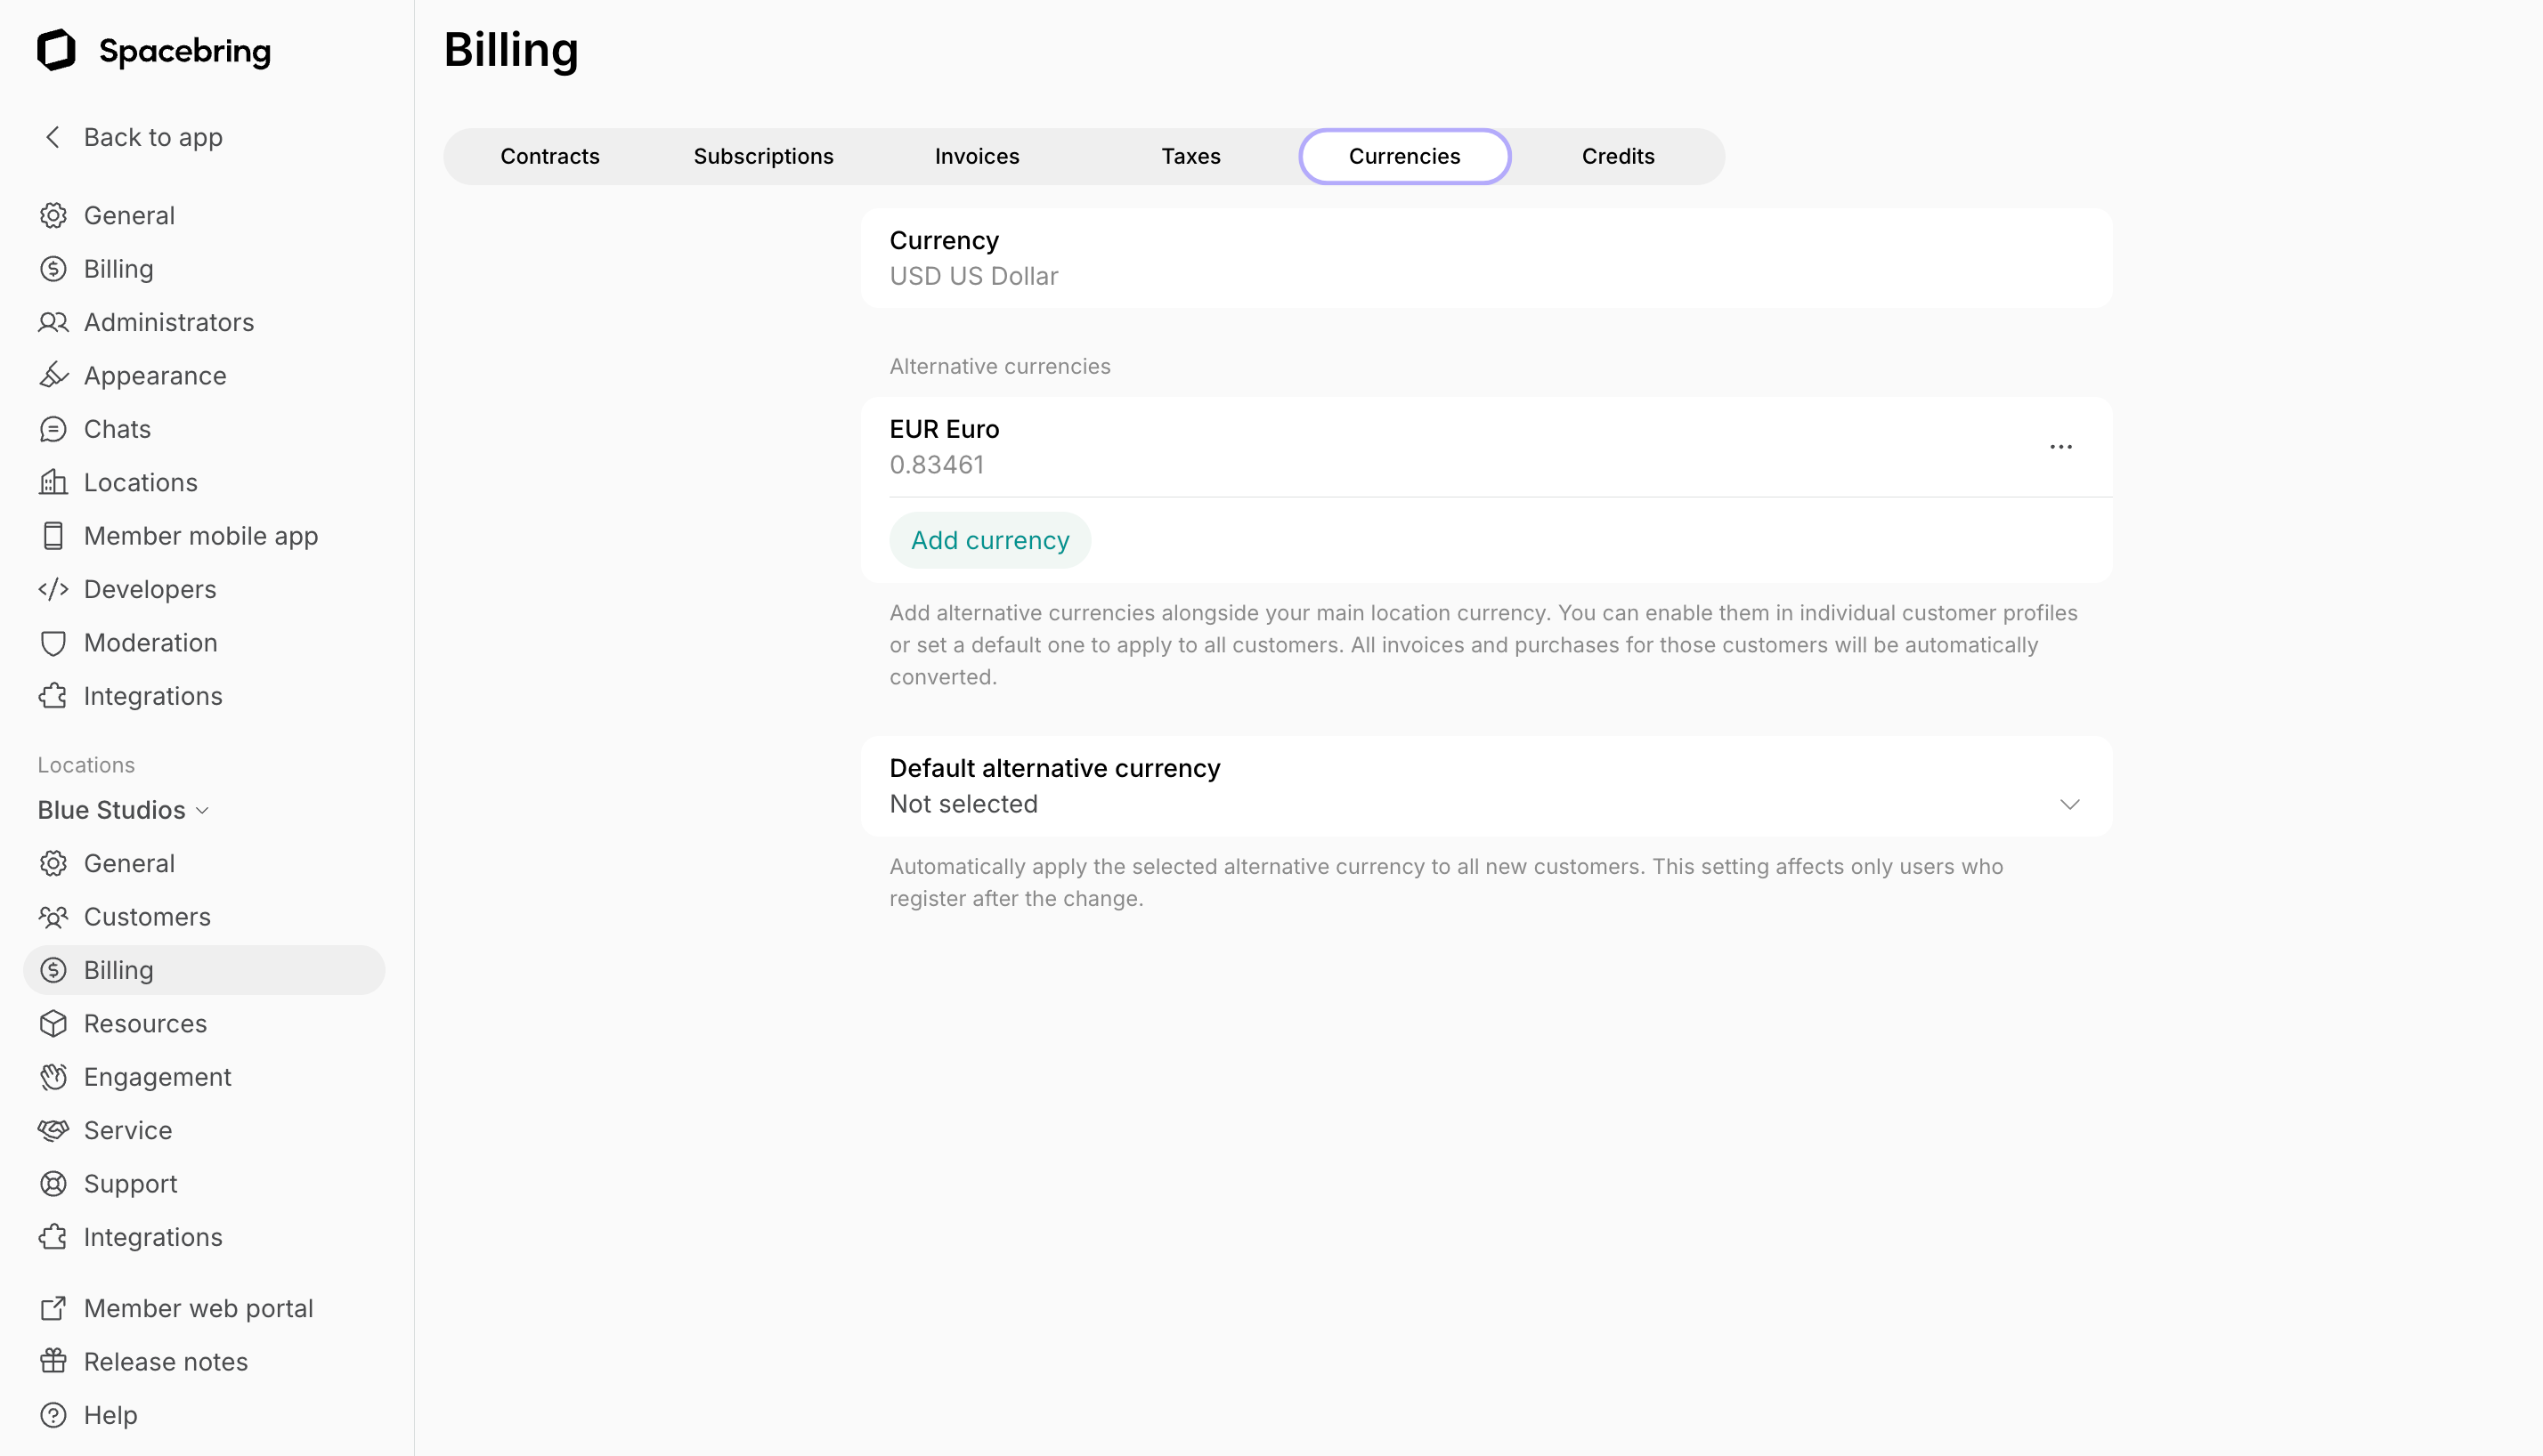Click the Alternative currencies heading

[x=999, y=366]
